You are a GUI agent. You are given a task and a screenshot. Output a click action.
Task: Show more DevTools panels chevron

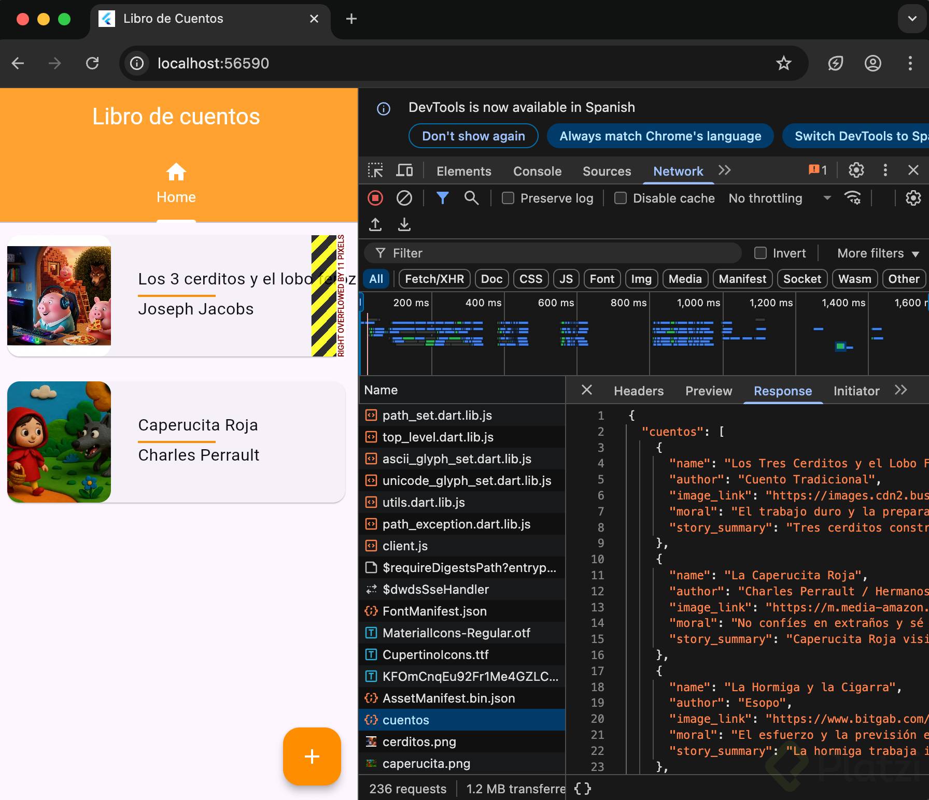click(725, 170)
